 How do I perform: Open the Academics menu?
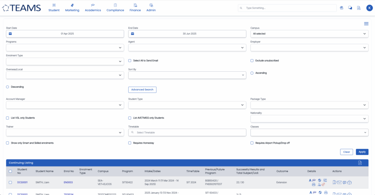[93, 8]
